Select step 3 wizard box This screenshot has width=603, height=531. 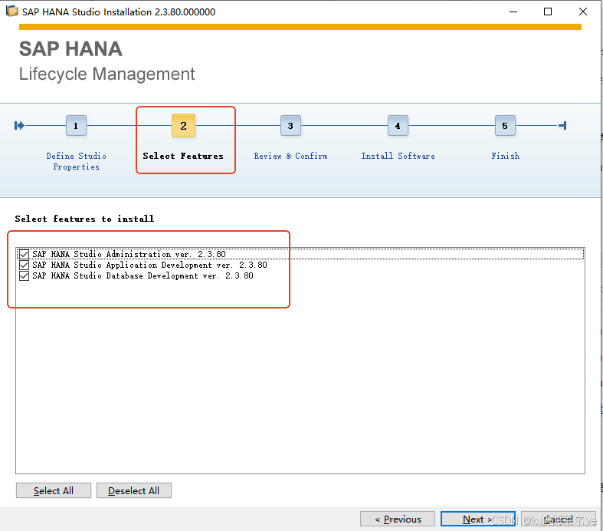tap(290, 126)
